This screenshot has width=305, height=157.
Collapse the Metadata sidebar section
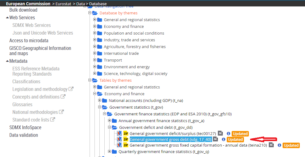click(7, 61)
